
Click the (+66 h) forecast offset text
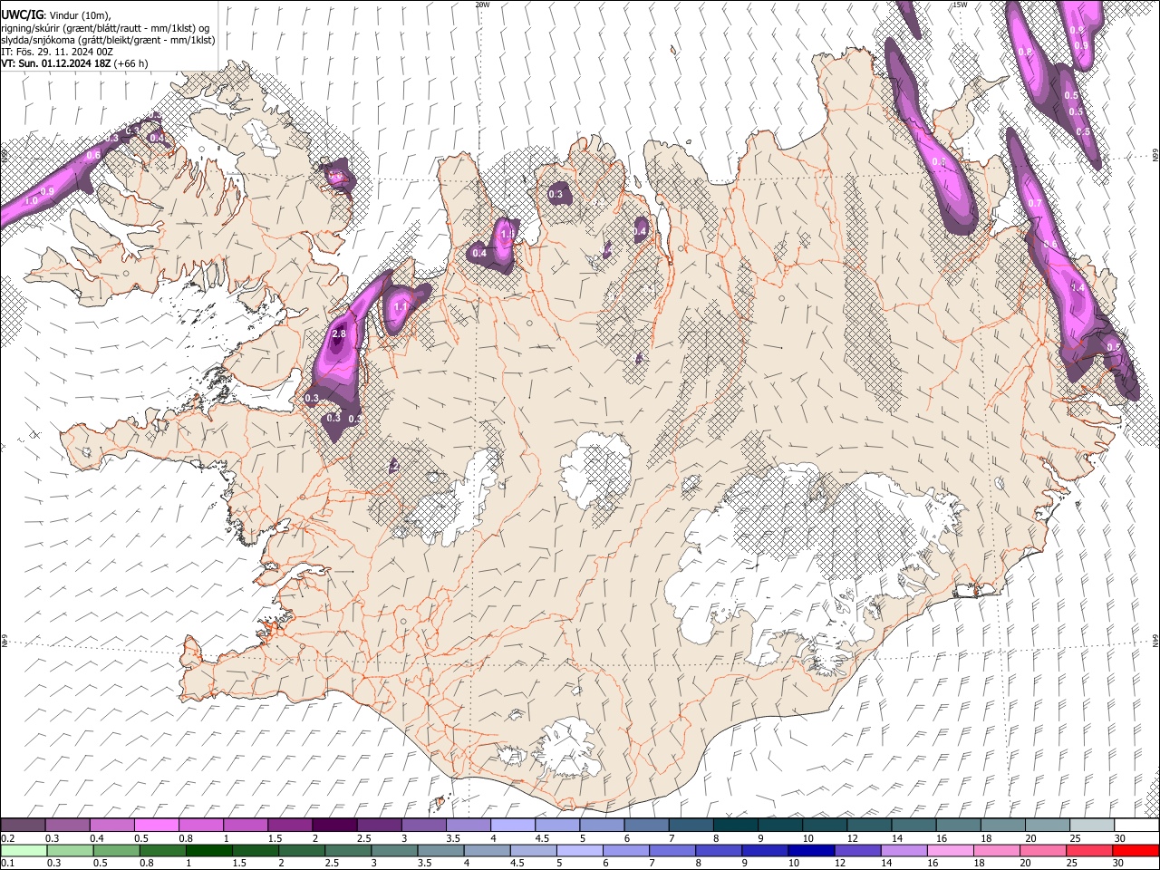click(131, 63)
